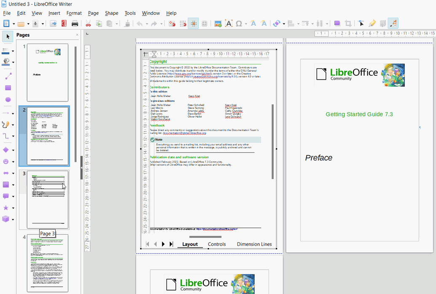
Task: Click the Copy icon
Action: (99, 24)
